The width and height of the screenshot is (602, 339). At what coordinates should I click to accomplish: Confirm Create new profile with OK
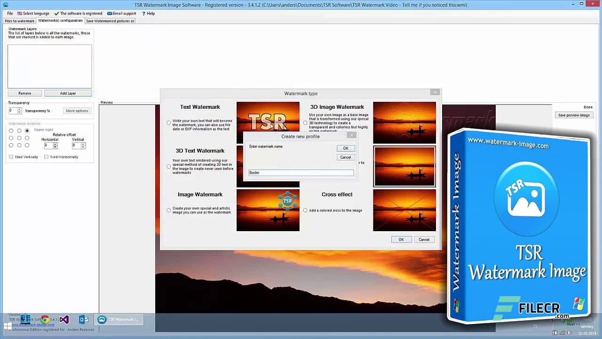(346, 148)
